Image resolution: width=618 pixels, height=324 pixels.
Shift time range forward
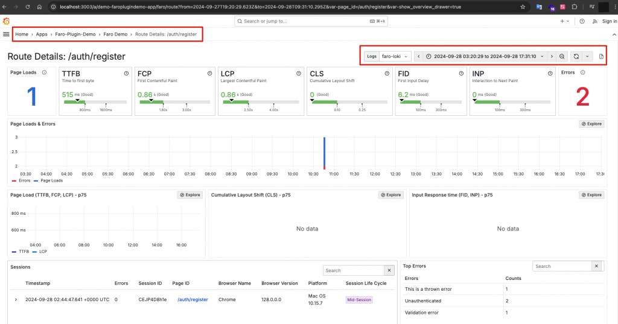tap(552, 56)
